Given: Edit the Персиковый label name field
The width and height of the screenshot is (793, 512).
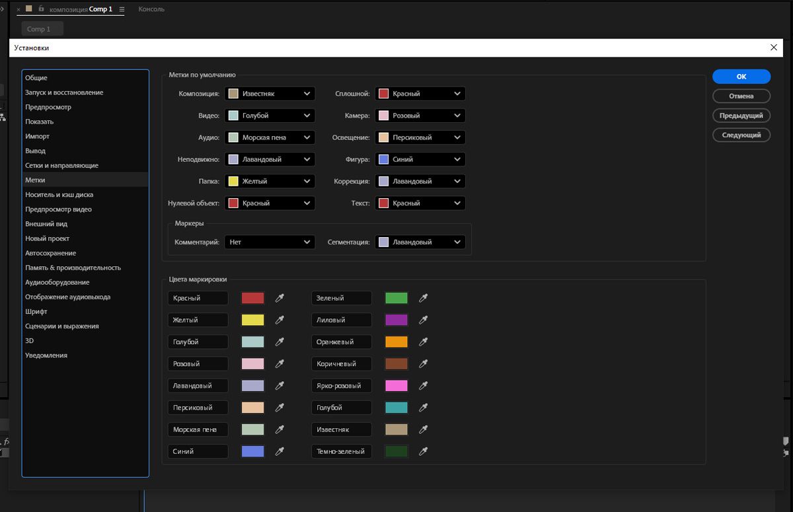Looking at the screenshot, I should coord(198,407).
